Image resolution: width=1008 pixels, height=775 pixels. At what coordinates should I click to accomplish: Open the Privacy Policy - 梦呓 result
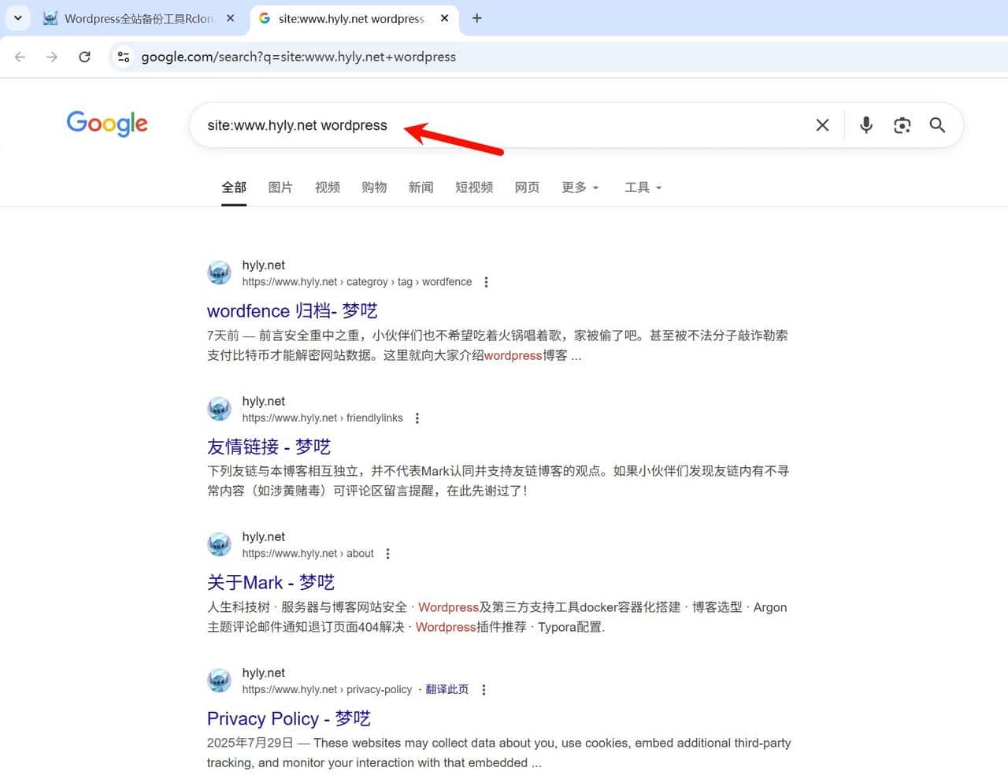(288, 718)
